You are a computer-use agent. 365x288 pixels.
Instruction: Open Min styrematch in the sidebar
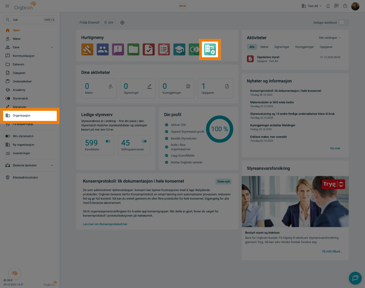pos(30,136)
